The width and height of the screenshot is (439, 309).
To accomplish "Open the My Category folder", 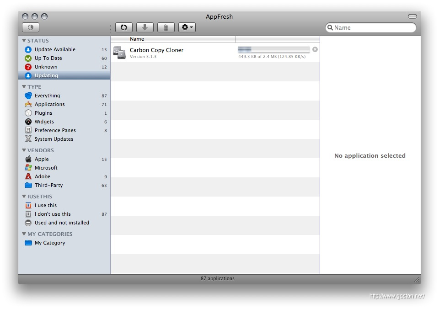I will pos(49,243).
